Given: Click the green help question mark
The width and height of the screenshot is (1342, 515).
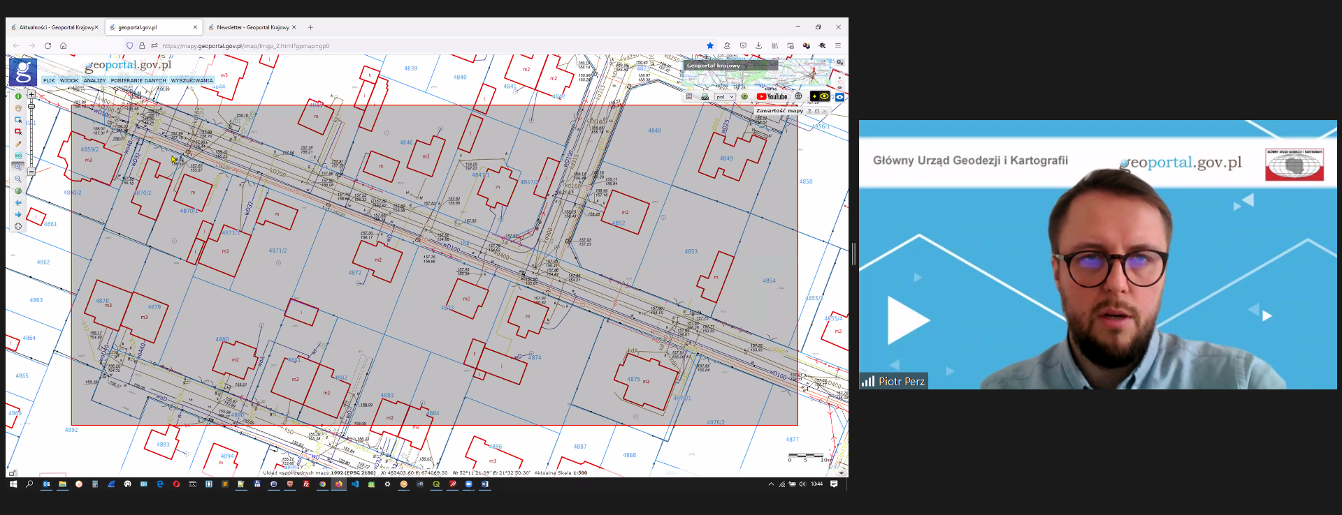Looking at the screenshot, I should coord(744,96).
